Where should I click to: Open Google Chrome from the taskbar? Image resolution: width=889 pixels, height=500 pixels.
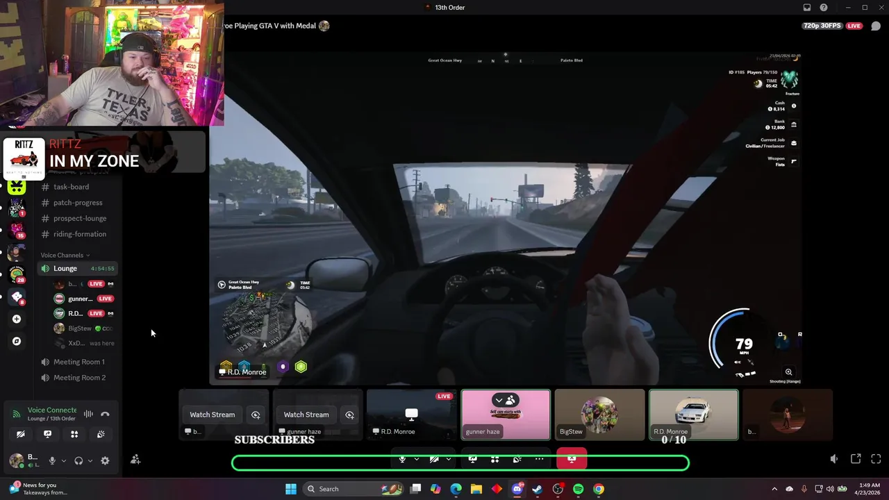click(x=599, y=489)
